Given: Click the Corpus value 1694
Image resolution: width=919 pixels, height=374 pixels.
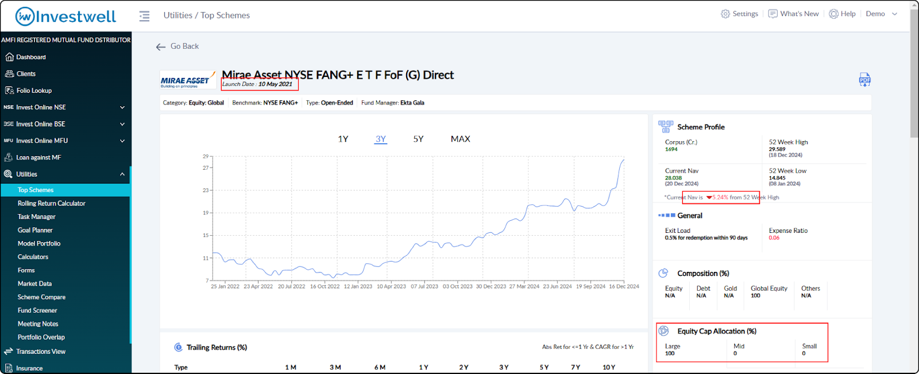Looking at the screenshot, I should [671, 149].
